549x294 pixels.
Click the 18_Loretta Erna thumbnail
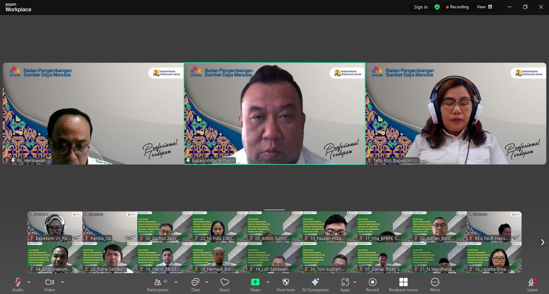click(x=494, y=258)
